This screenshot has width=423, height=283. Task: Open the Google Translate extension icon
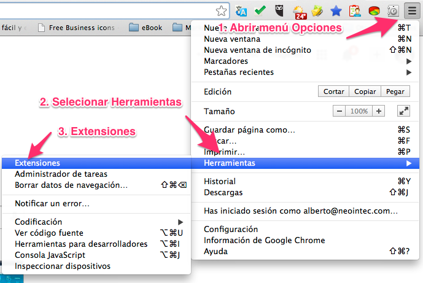tap(241, 11)
